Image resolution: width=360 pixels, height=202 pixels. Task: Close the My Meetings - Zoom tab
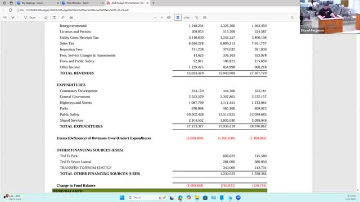[57, 3]
